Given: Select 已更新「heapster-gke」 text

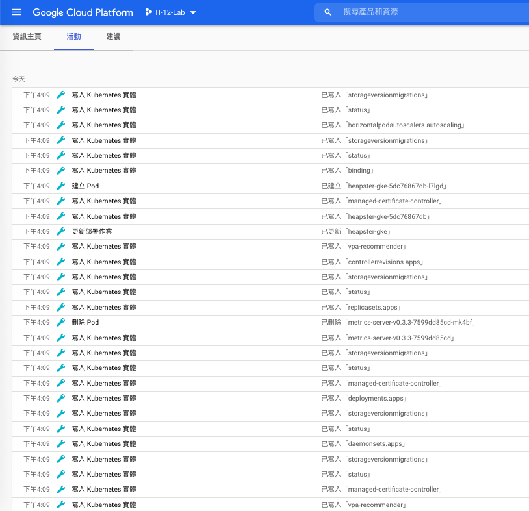Looking at the screenshot, I should coord(355,232).
